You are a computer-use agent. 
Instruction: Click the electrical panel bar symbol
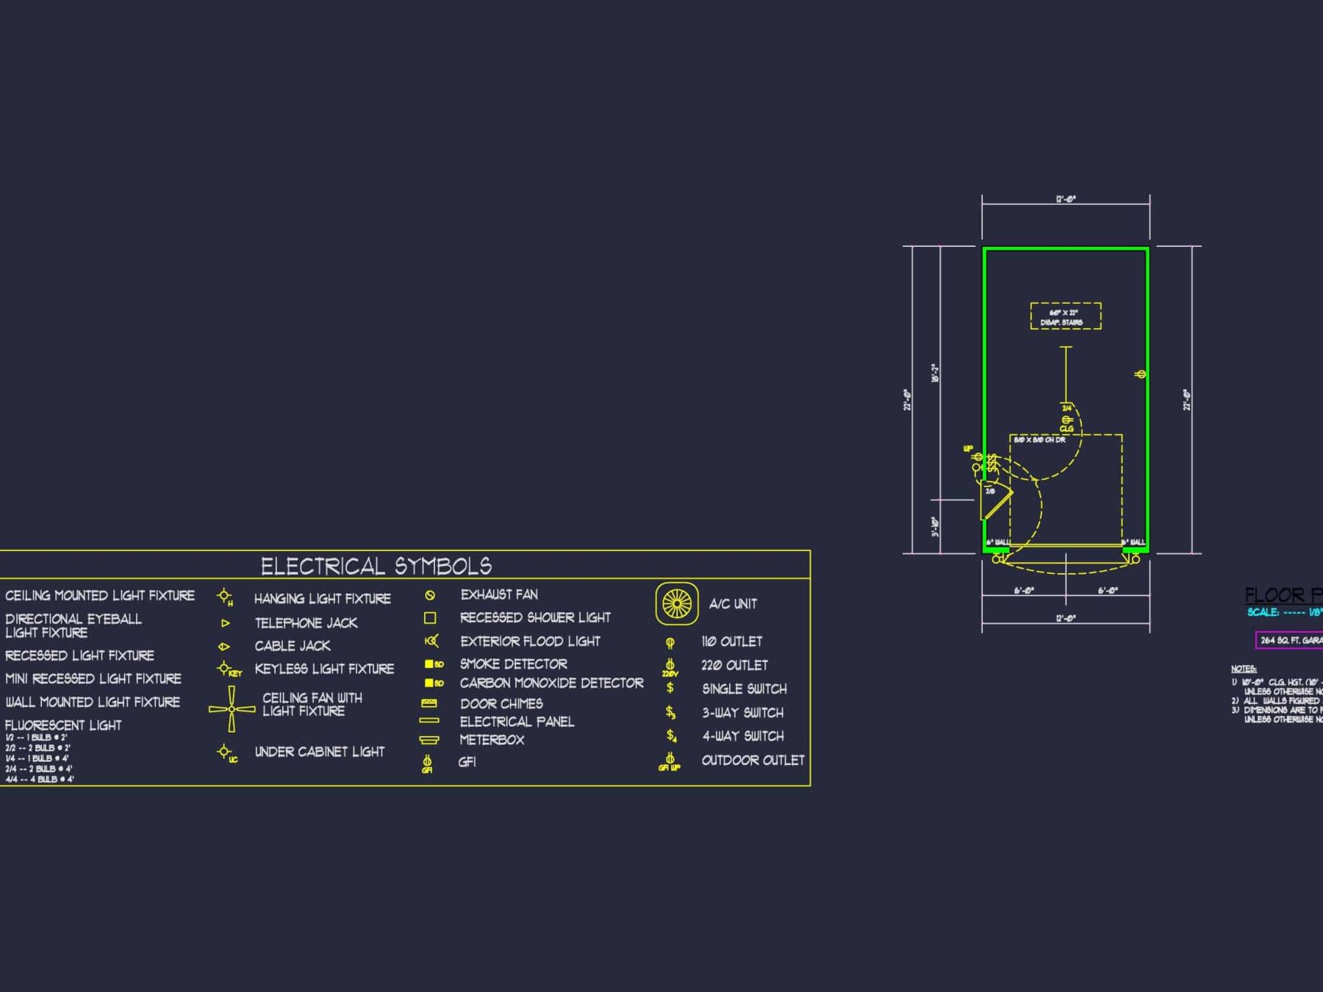coord(429,721)
